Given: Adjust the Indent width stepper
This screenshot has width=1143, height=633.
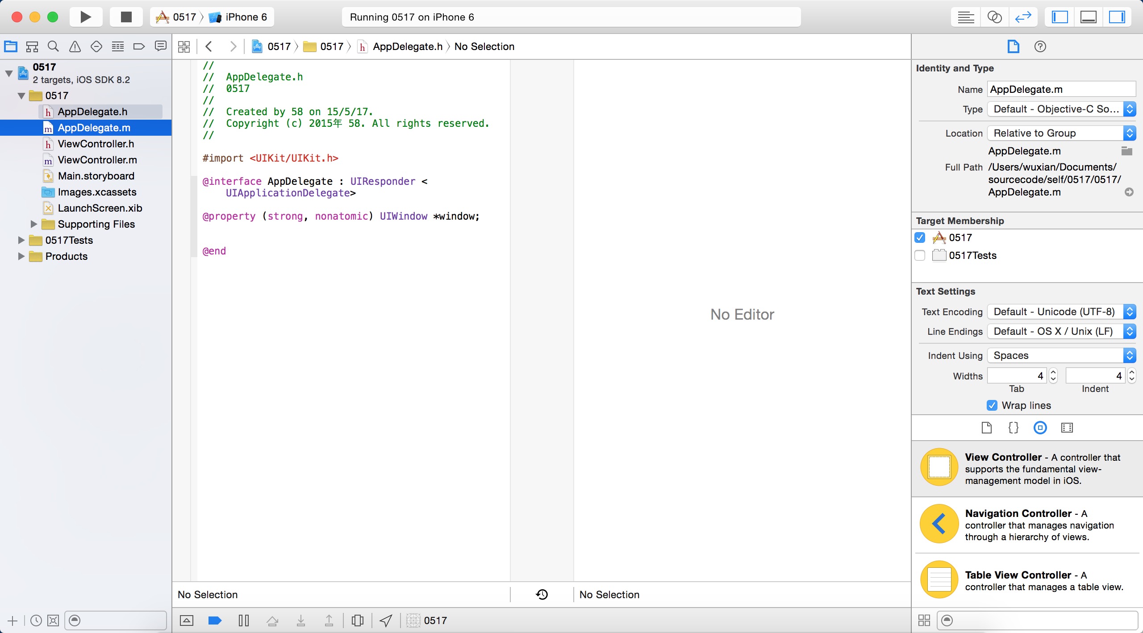Looking at the screenshot, I should (x=1132, y=376).
